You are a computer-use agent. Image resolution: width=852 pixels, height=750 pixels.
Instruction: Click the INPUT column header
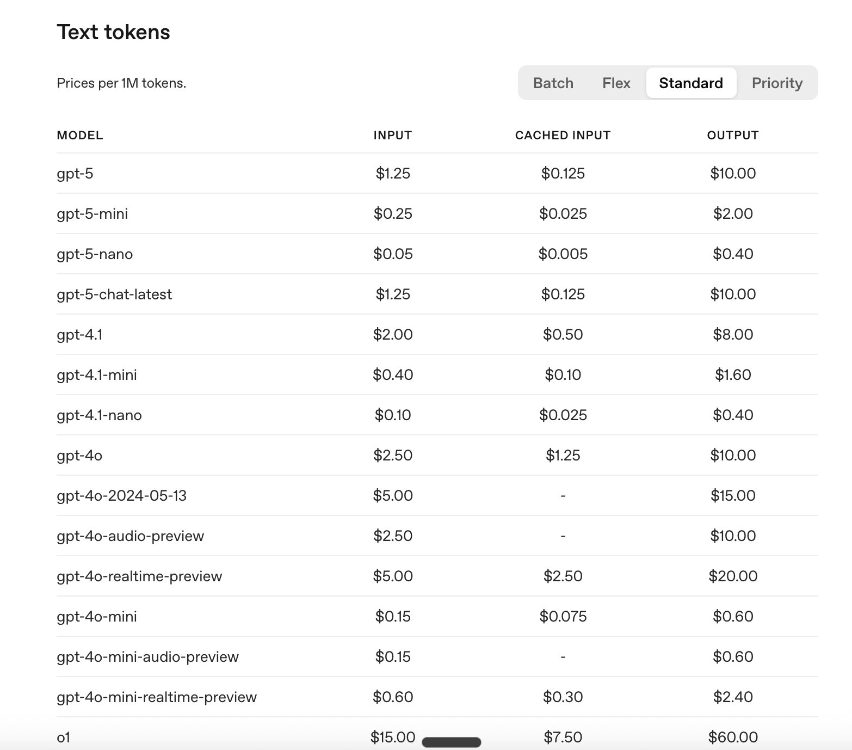(x=392, y=136)
